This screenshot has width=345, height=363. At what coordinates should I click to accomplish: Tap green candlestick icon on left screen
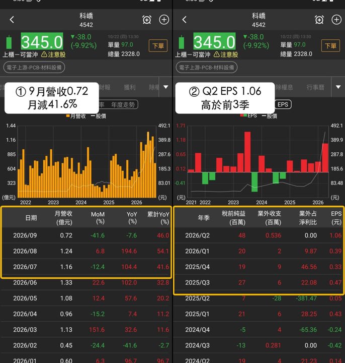9,42
